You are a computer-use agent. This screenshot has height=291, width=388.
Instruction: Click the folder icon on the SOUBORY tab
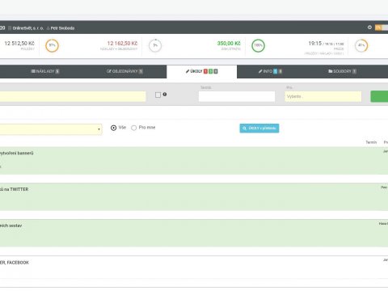tap(331, 71)
